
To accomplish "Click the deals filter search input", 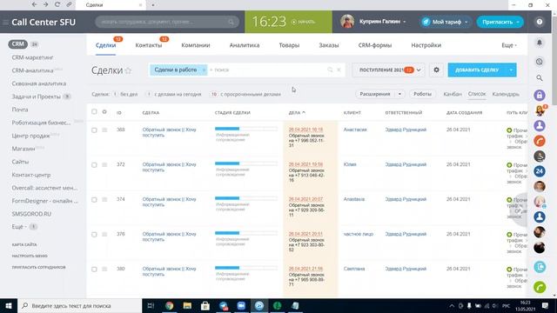I will [266, 70].
